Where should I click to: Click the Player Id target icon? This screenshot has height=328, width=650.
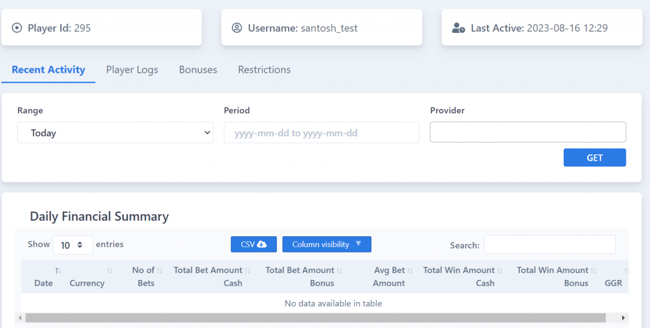[x=17, y=28]
